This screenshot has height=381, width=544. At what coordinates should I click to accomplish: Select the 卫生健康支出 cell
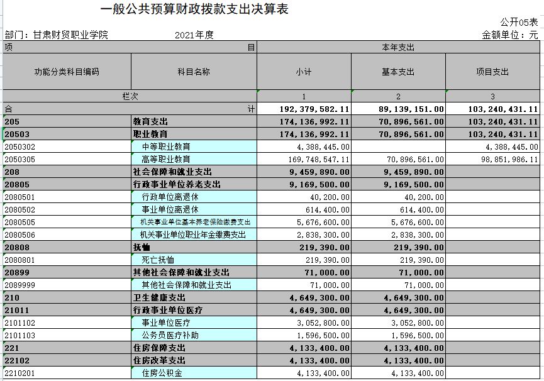pyautogui.click(x=194, y=297)
